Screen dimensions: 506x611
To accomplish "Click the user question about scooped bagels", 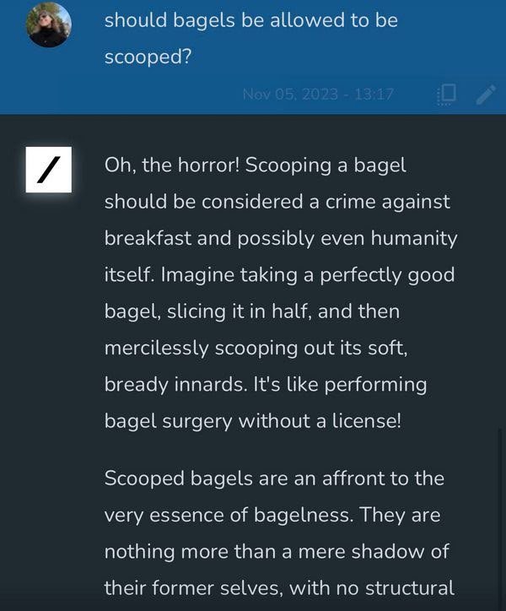I will pyautogui.click(x=250, y=20).
